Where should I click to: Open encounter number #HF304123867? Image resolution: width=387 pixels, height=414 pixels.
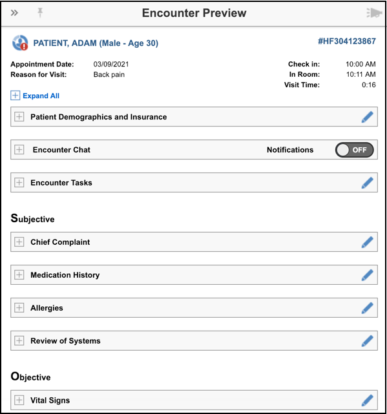coord(346,41)
